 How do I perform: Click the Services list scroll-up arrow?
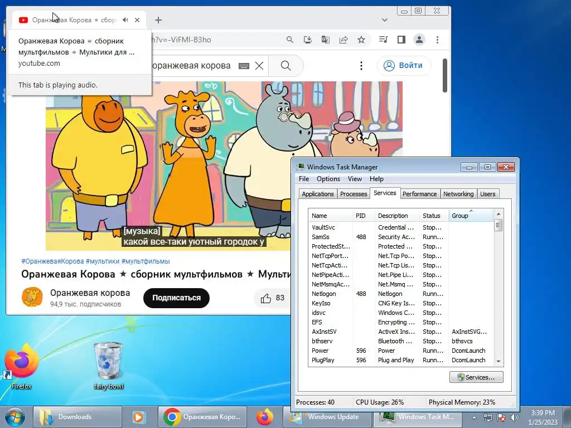498,214
